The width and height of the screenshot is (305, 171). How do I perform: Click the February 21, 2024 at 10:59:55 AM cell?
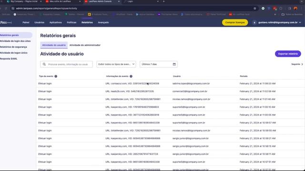(x=258, y=131)
